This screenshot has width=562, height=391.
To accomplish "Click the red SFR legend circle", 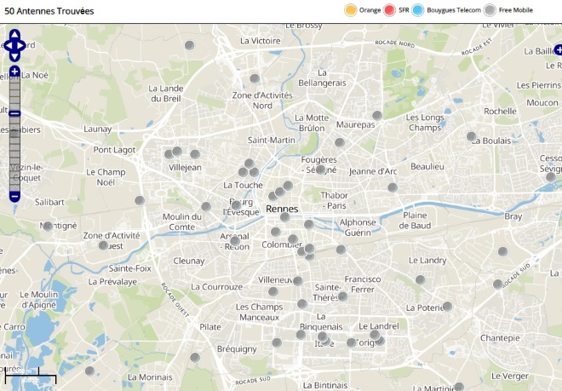I will click(389, 10).
